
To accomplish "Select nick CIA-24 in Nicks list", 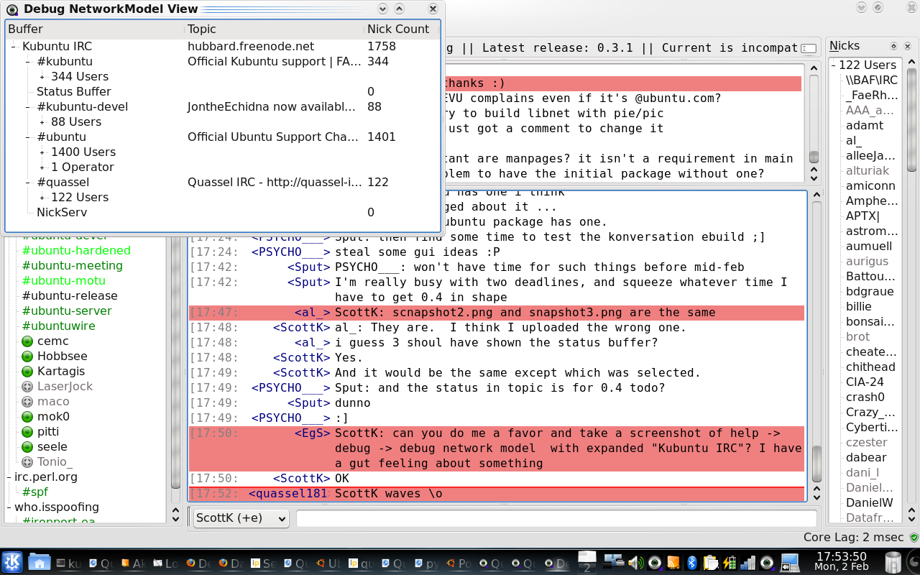I will tap(865, 382).
